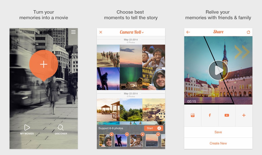Play the video preview
Viewport: 262px width, 155px height.
click(x=218, y=70)
